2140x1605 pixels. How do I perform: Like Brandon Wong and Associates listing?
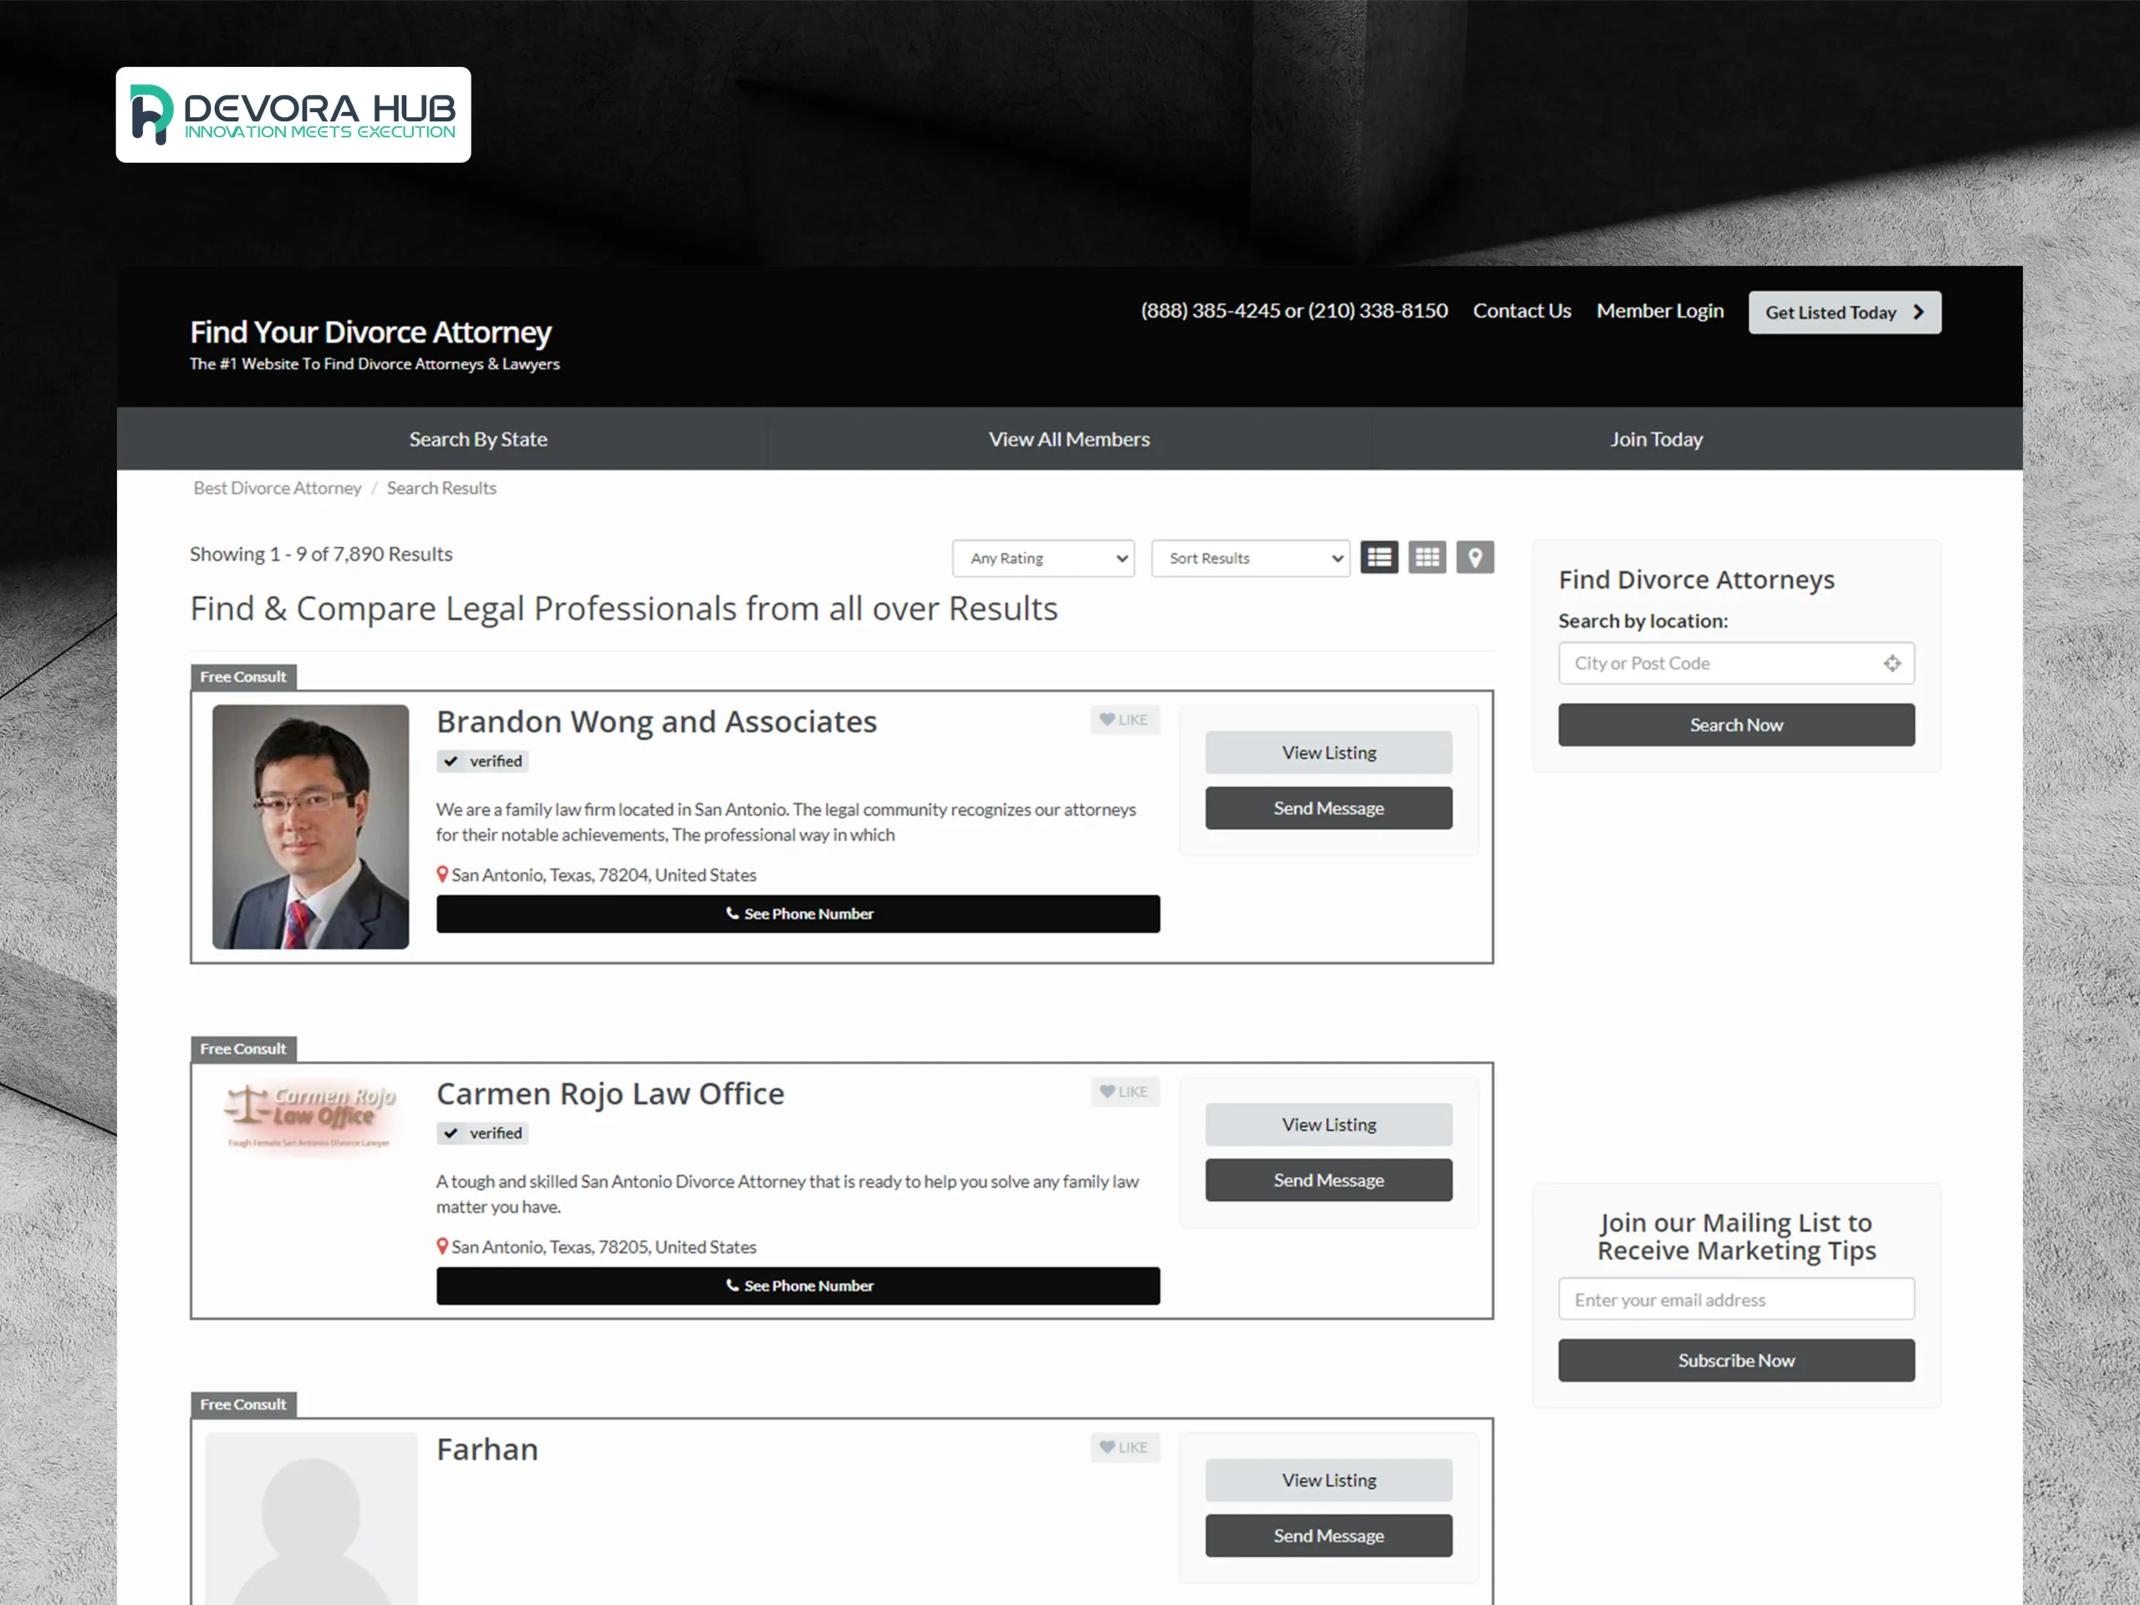coord(1124,720)
